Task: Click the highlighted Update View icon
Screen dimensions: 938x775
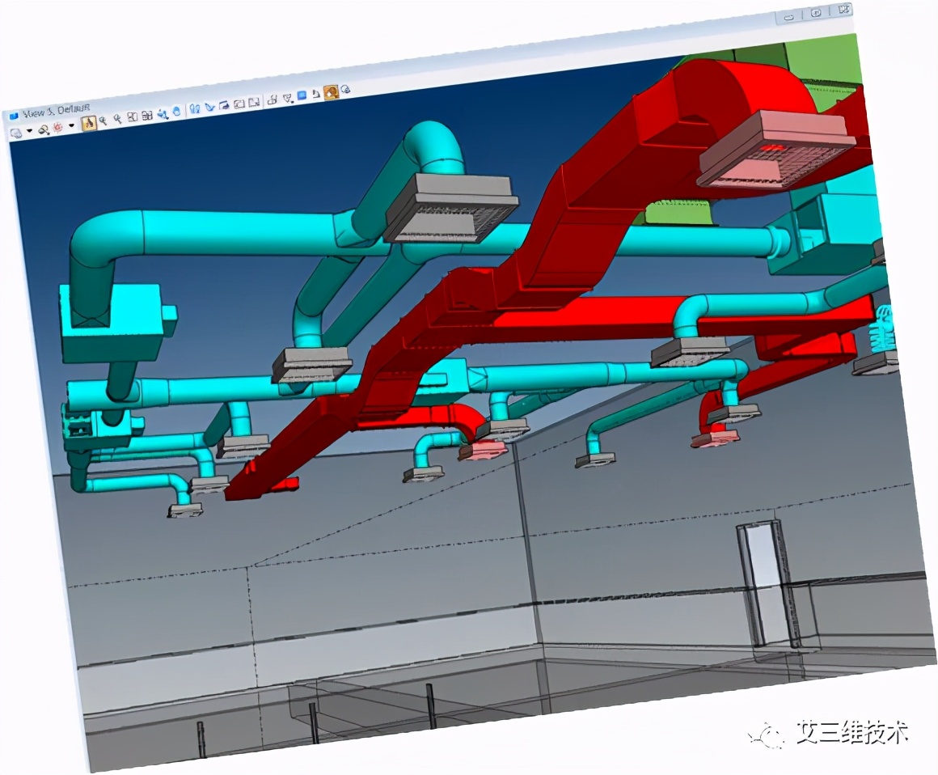Action: [x=88, y=123]
